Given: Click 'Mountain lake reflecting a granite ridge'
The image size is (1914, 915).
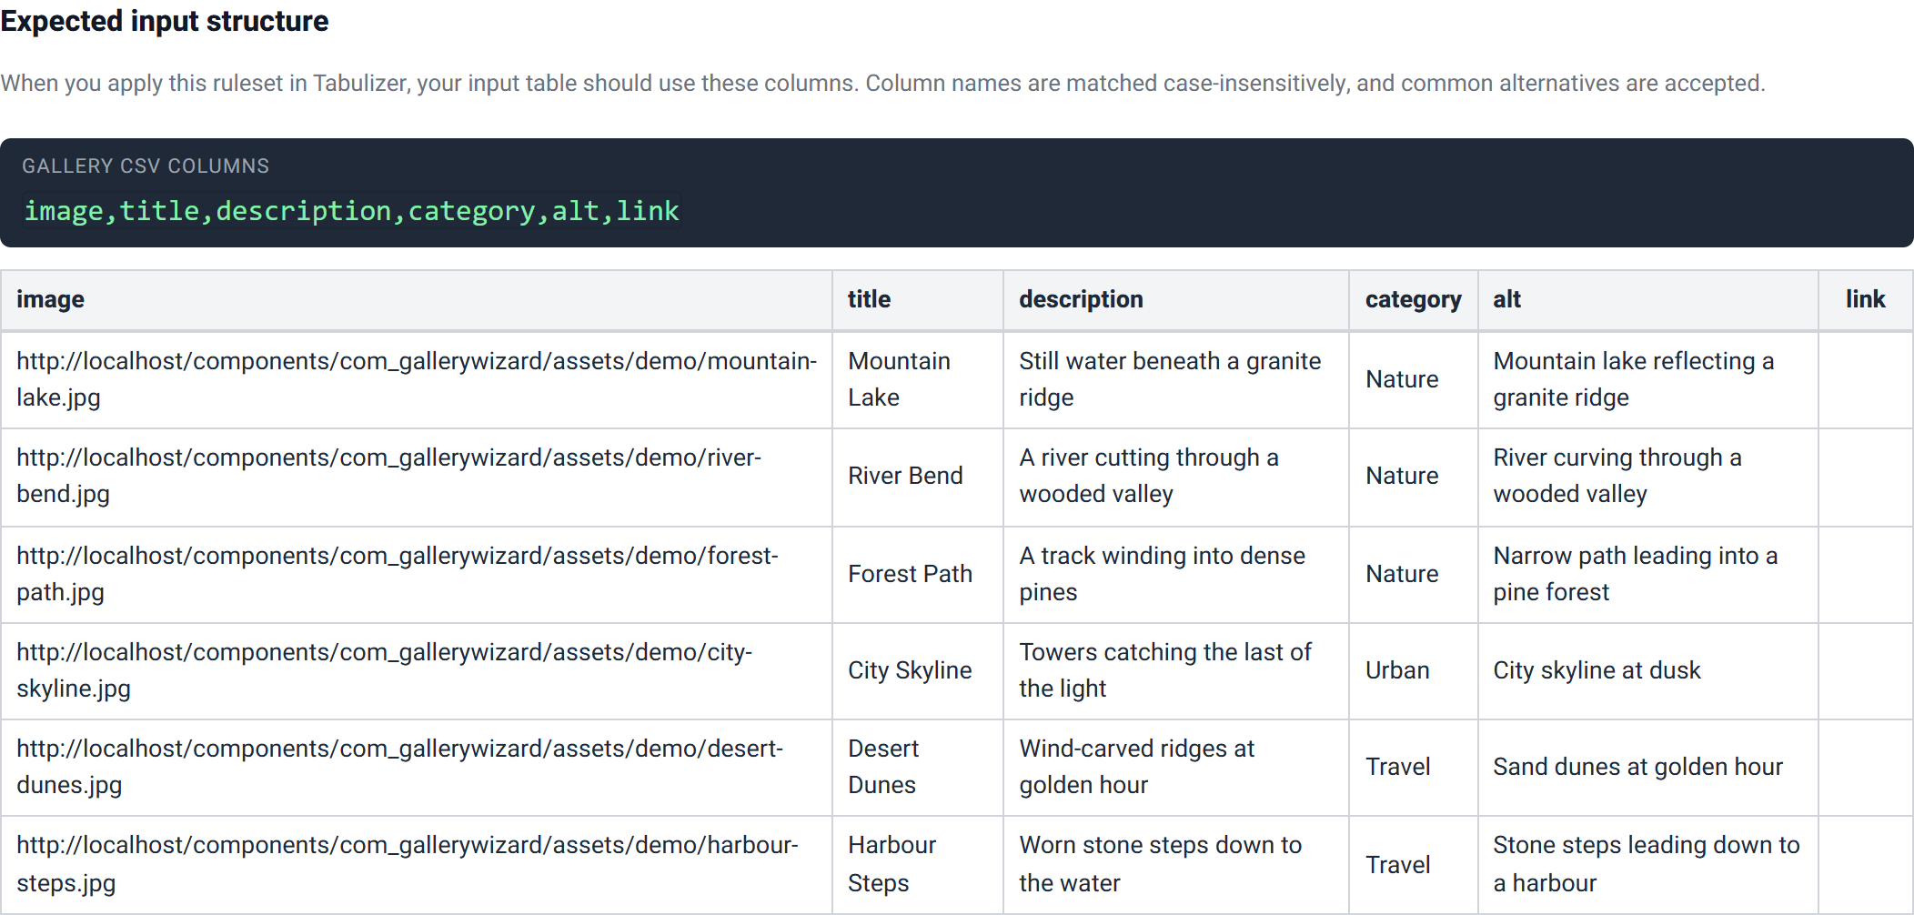Looking at the screenshot, I should [1633, 379].
